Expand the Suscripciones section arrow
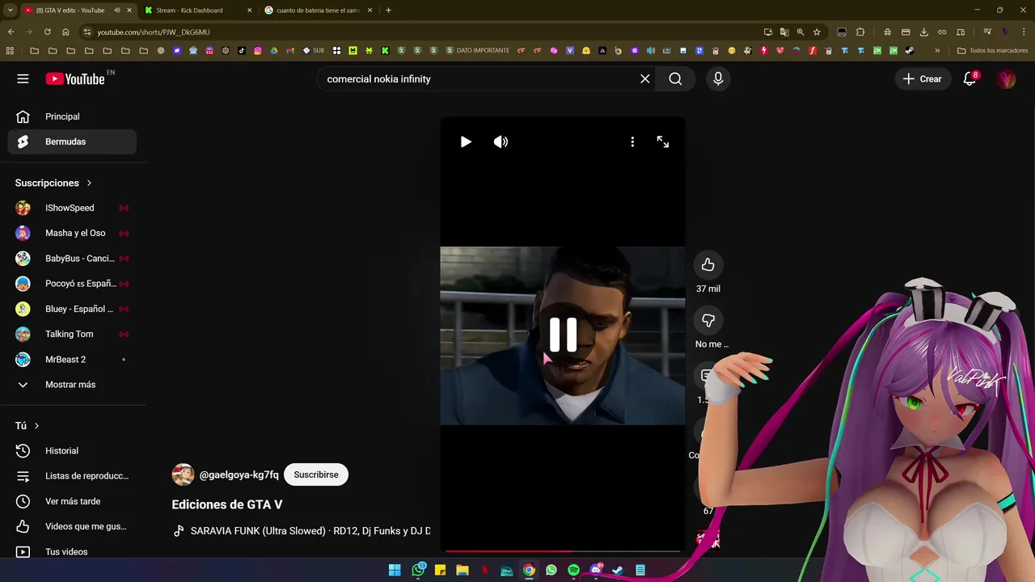The width and height of the screenshot is (1035, 582). [89, 183]
